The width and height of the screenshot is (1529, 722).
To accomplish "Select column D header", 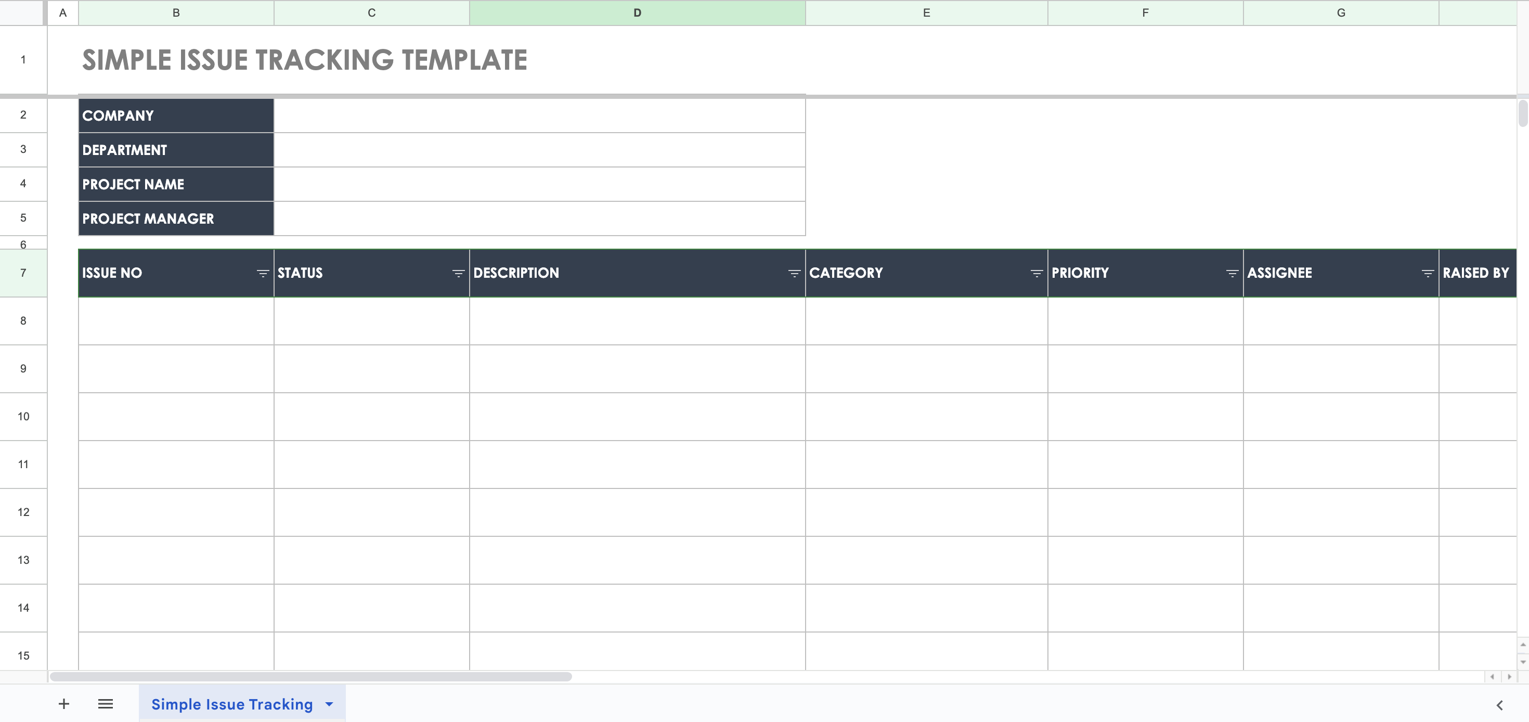I will tap(637, 12).
